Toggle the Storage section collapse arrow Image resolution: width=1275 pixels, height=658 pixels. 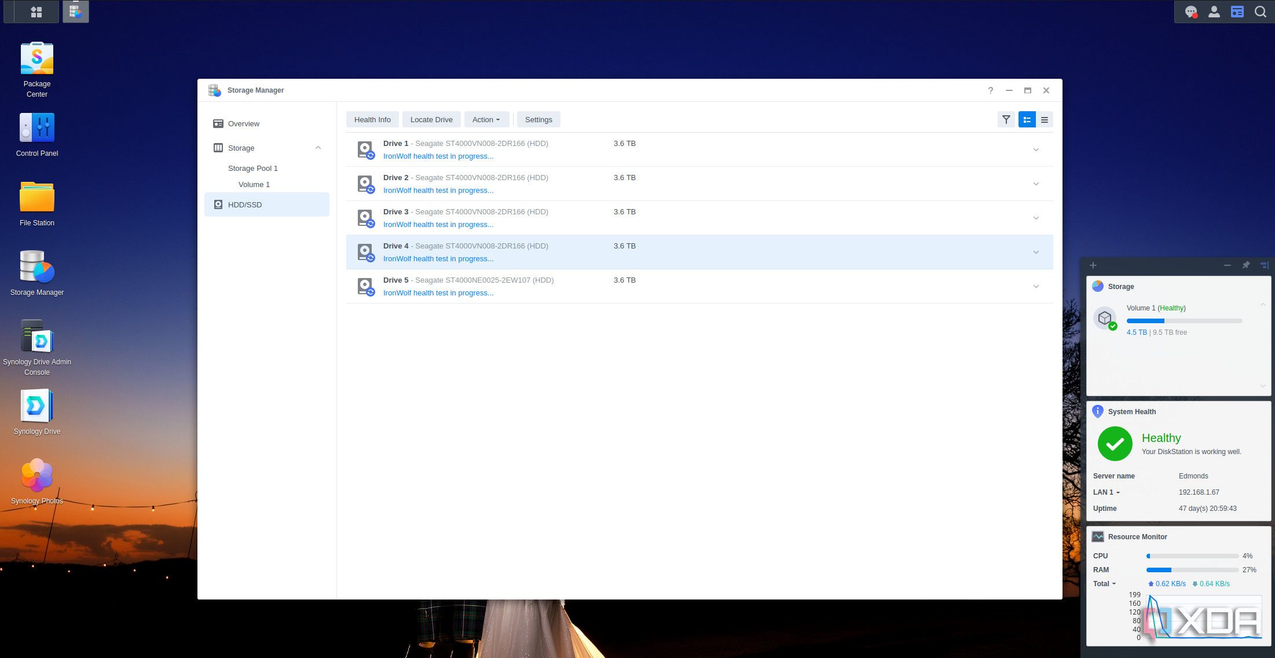pyautogui.click(x=317, y=148)
